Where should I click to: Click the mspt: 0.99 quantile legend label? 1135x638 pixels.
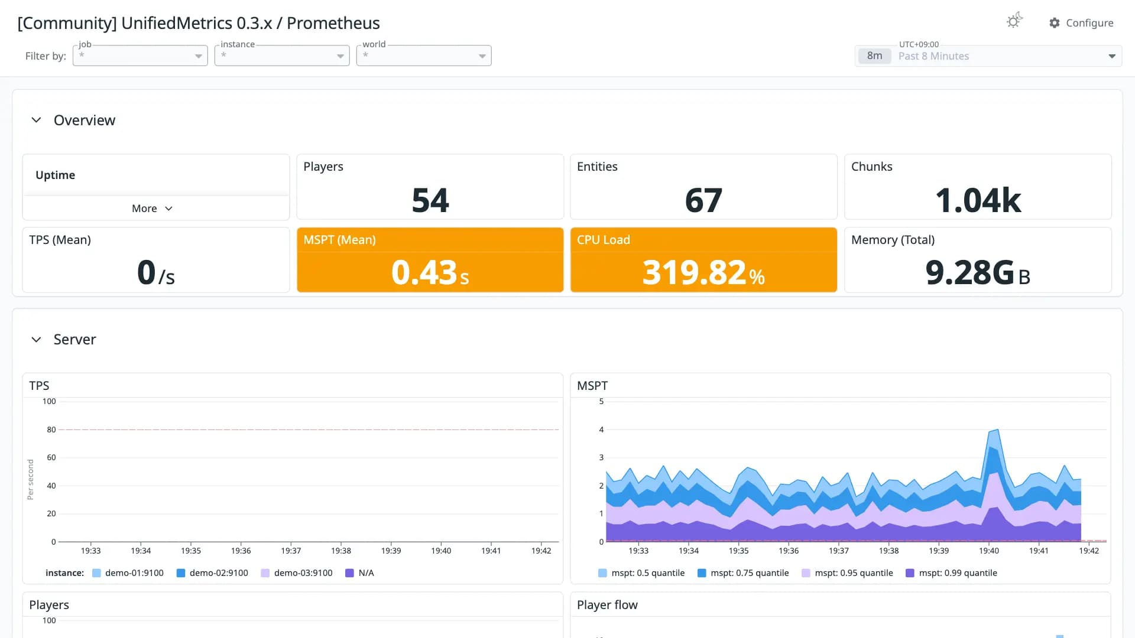click(x=958, y=573)
